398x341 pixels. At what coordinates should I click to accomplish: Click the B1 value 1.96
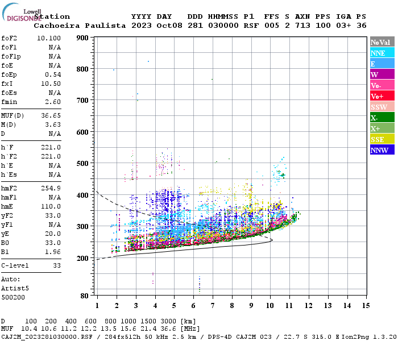(x=53, y=252)
